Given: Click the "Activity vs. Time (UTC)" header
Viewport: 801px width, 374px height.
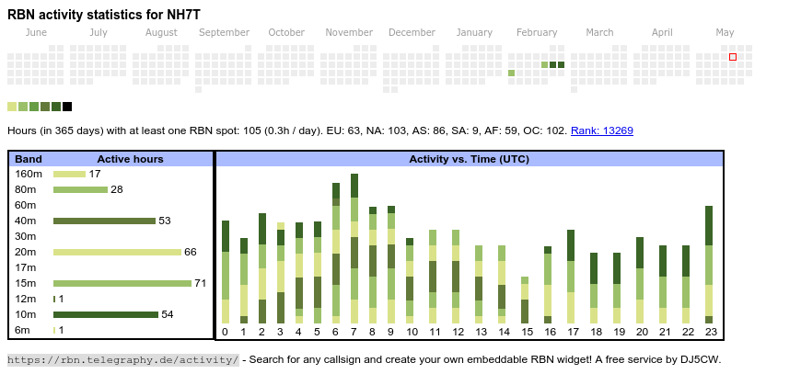Looking at the screenshot, I should point(469,159).
